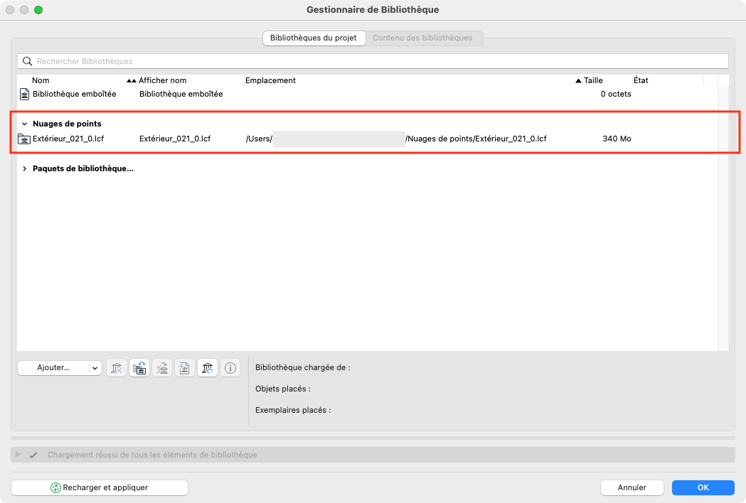
Task: Open the Ajouter dropdown arrow
Action: 95,368
